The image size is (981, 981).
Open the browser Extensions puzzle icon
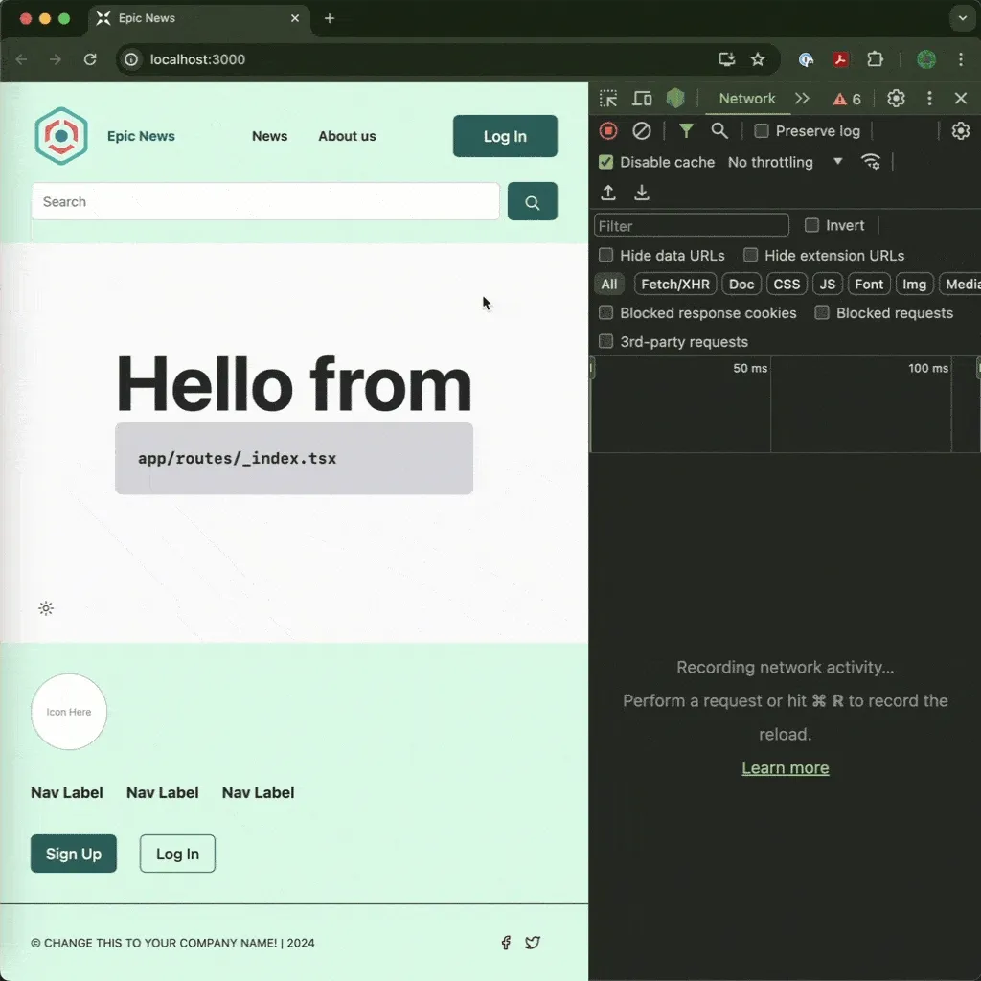click(x=876, y=59)
